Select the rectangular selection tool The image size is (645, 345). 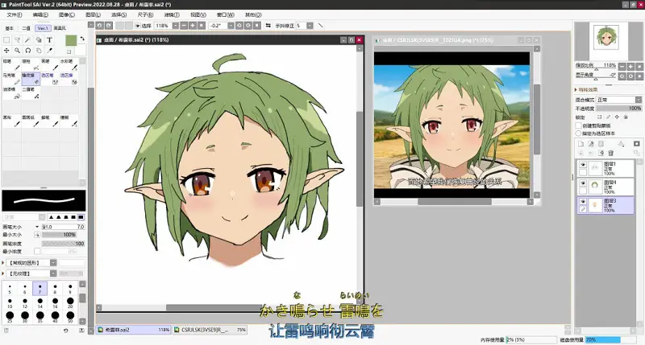click(x=6, y=40)
